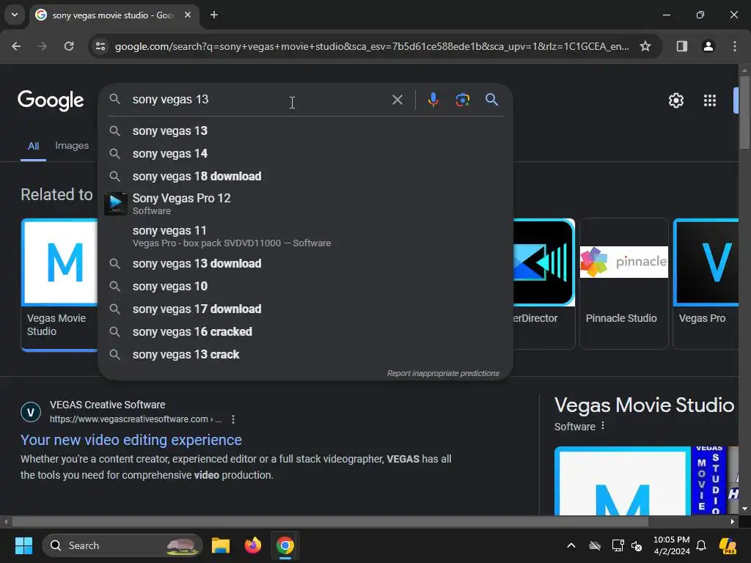Image resolution: width=751 pixels, height=563 pixels.
Task: Pick the sony vegas 11 suggestion
Action: point(306,236)
